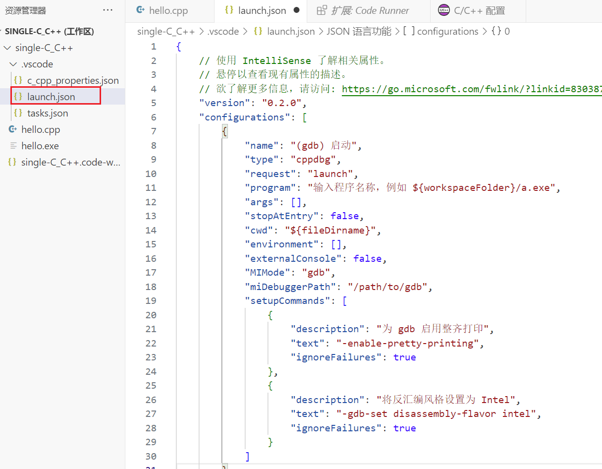Select the launch.json file in explorer
Screen dimensions: 602x469
(x=51, y=97)
